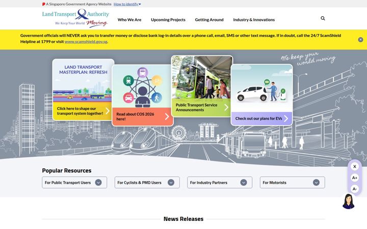Screen dimensions: 367x229
Task: Click the Land Transport Authority logo
Action: (75, 18)
